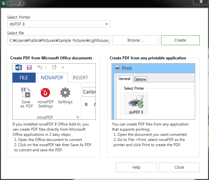This screenshot has width=209, height=180.
Task: Click the Italic I icon
Action: 94,105
